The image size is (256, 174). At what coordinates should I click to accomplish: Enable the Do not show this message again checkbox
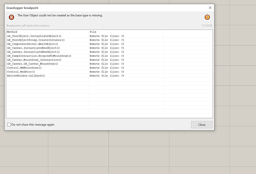(x=9, y=125)
